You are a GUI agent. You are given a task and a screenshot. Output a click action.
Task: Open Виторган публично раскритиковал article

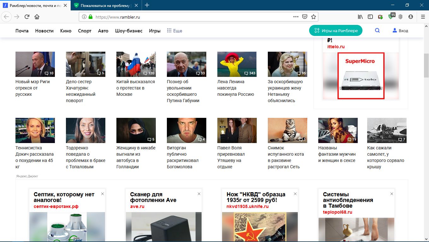tap(183, 157)
